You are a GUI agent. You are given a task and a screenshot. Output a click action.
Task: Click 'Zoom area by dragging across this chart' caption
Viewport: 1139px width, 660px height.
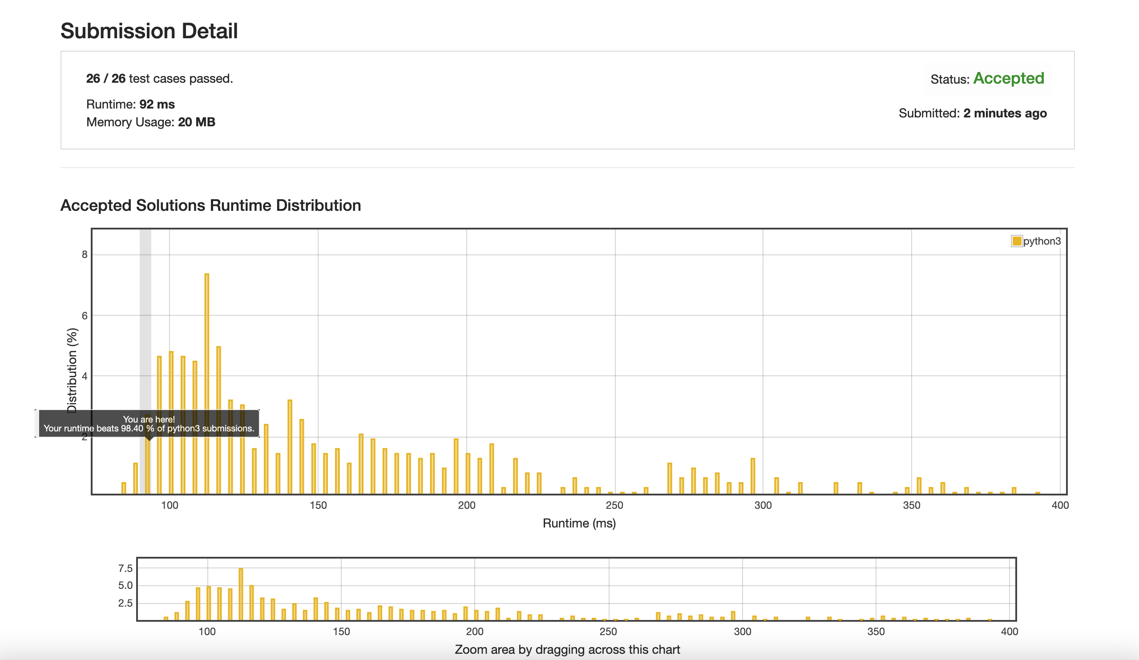(x=567, y=650)
